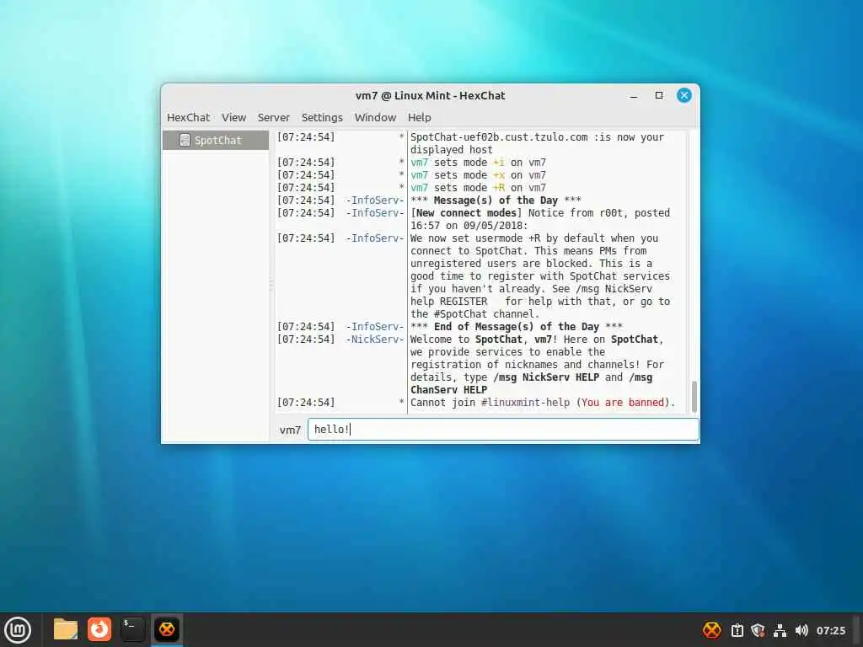Focus the message input box containing hello!

tap(503, 429)
